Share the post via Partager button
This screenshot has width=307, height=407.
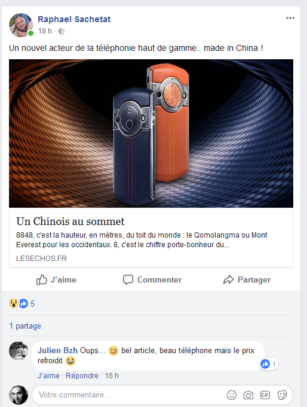coord(247,280)
